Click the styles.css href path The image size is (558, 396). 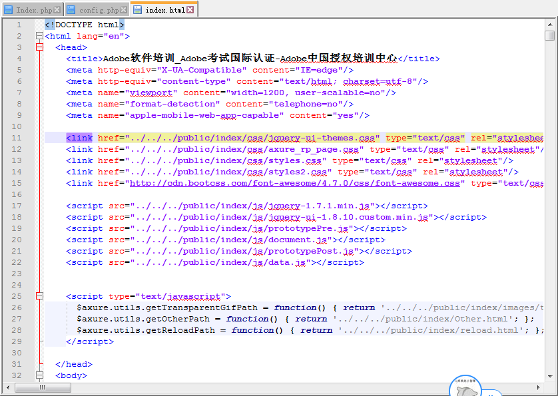pyautogui.click(x=226, y=160)
